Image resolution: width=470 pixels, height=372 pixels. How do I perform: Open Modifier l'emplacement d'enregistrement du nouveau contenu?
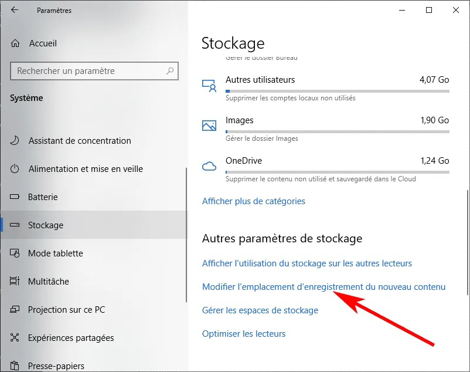(x=323, y=287)
